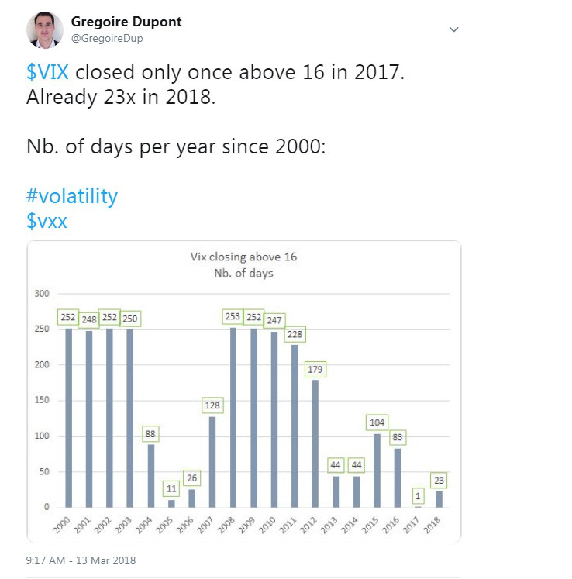Expand the tweet options chevron
Screen dimensions: 572x579
tap(453, 29)
